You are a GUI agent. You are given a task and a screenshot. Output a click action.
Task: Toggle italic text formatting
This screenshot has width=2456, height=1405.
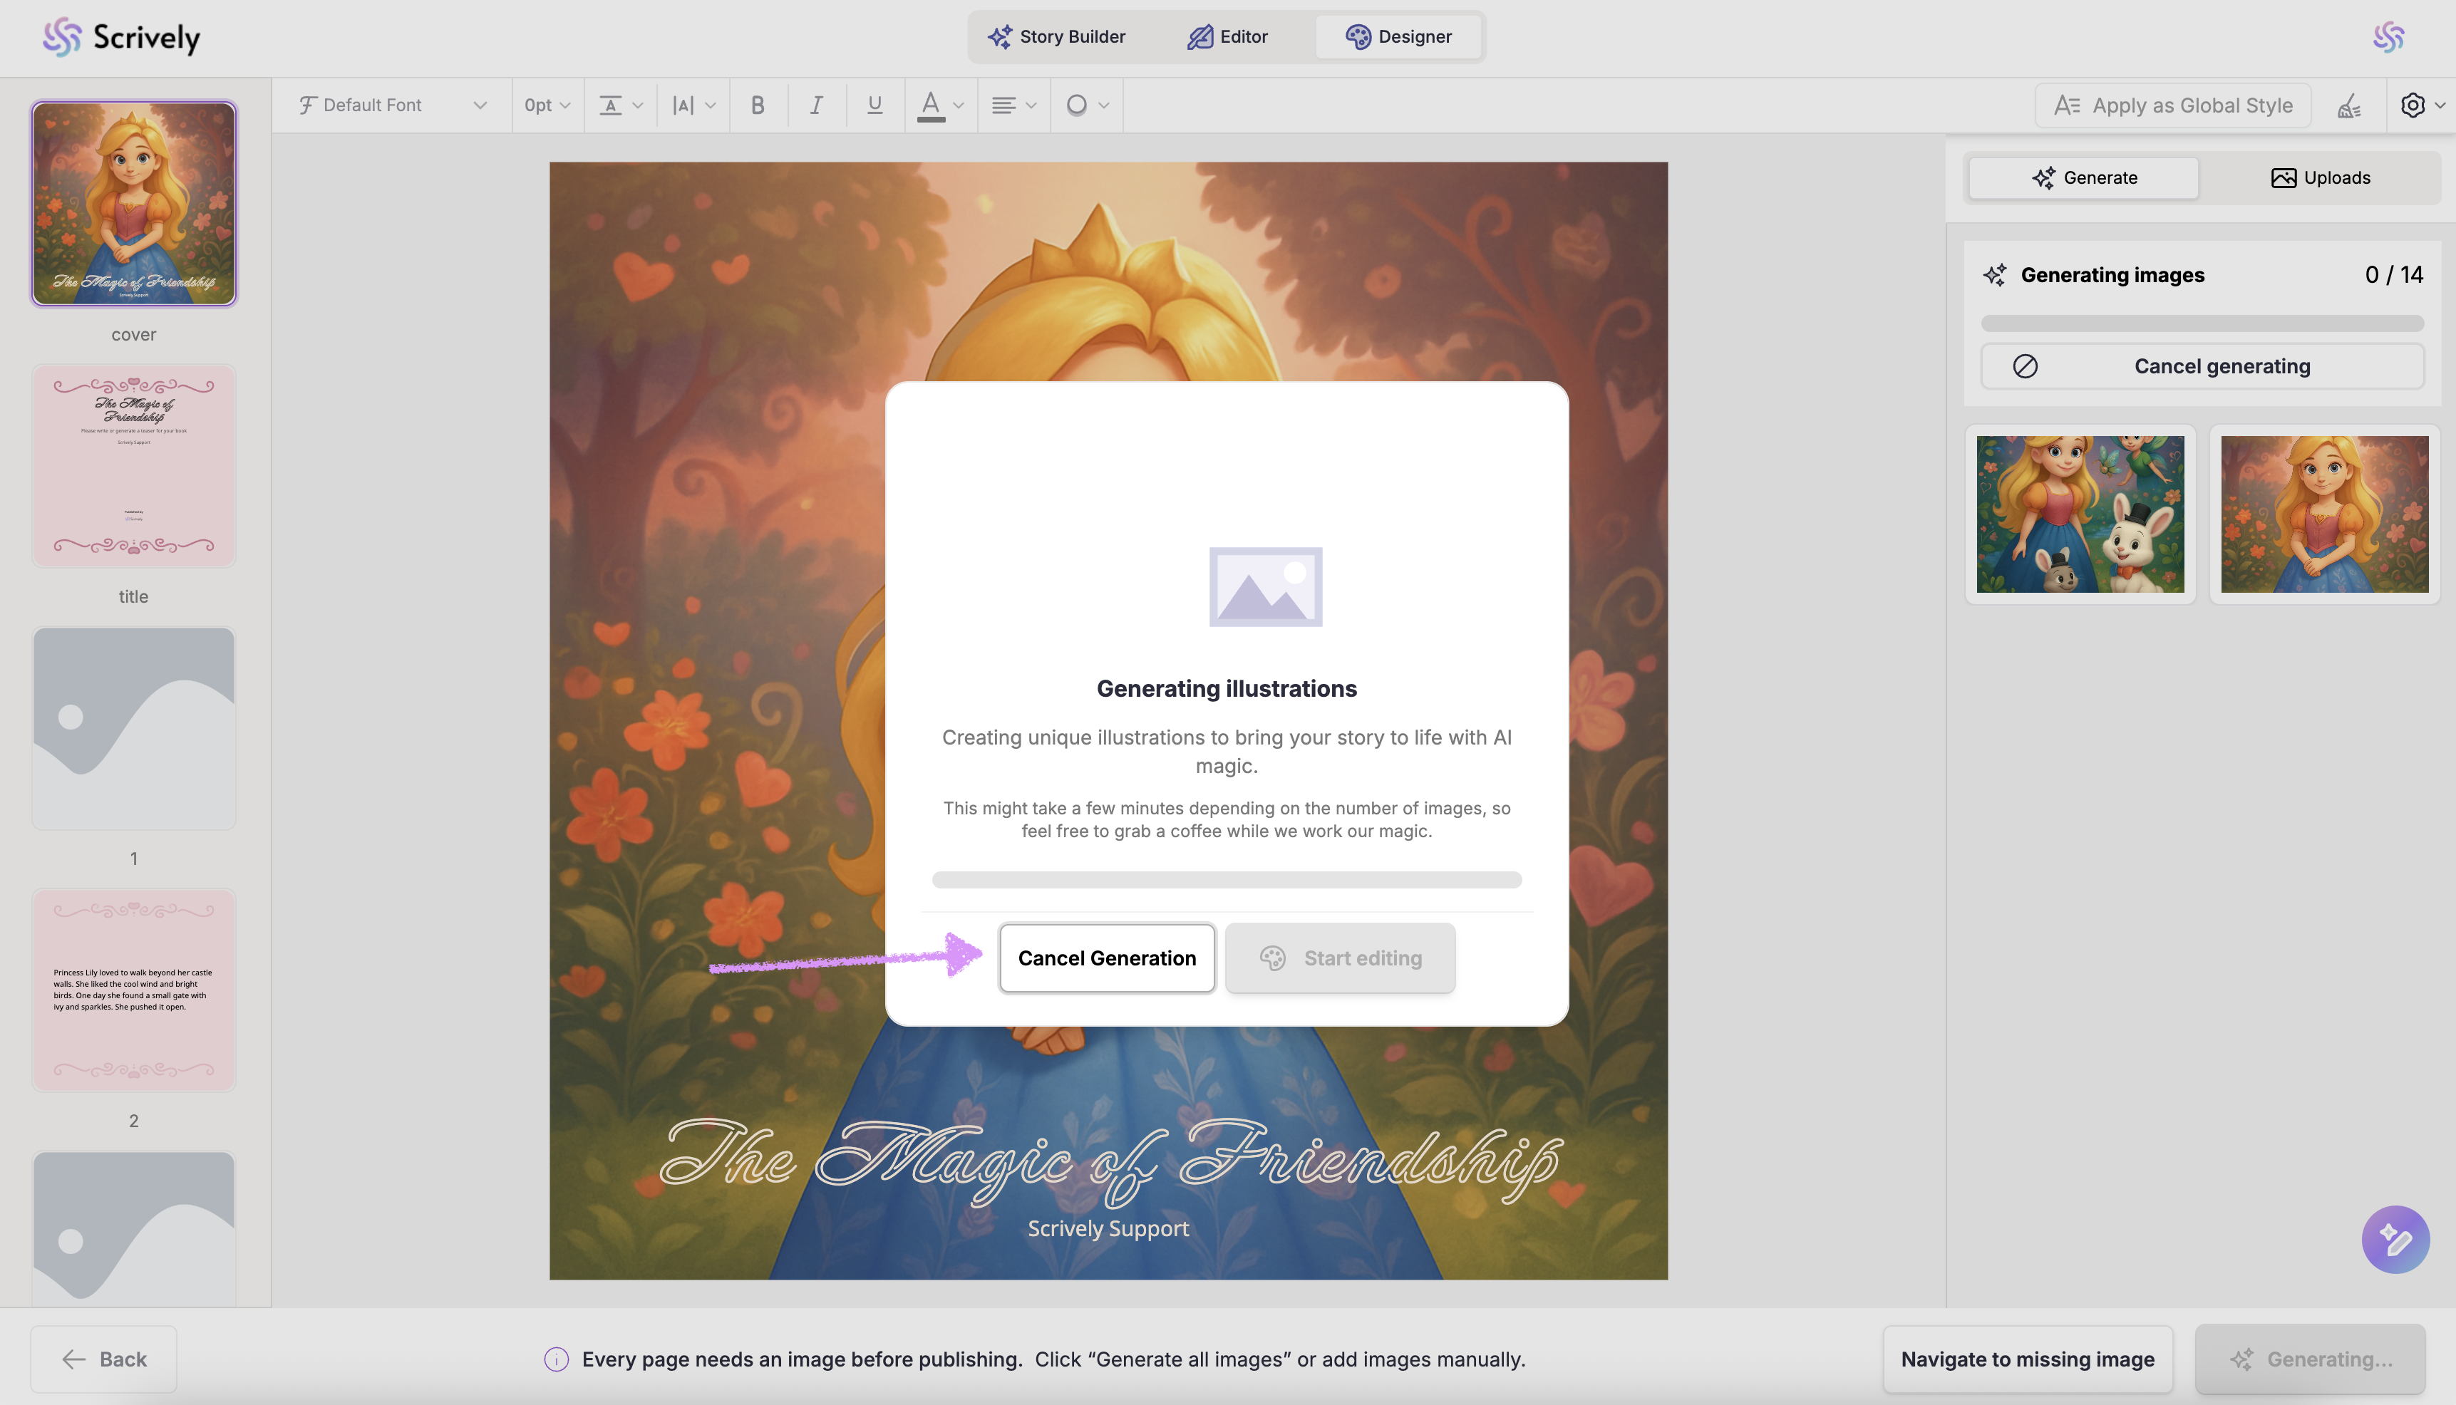coord(817,105)
